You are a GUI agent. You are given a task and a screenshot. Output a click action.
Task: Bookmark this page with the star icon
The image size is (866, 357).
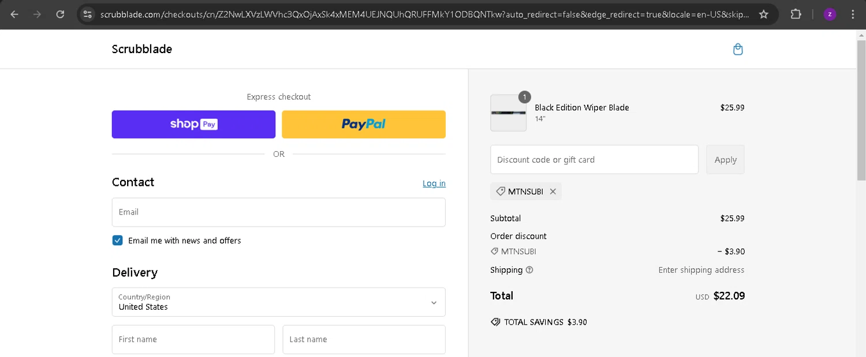pos(763,14)
